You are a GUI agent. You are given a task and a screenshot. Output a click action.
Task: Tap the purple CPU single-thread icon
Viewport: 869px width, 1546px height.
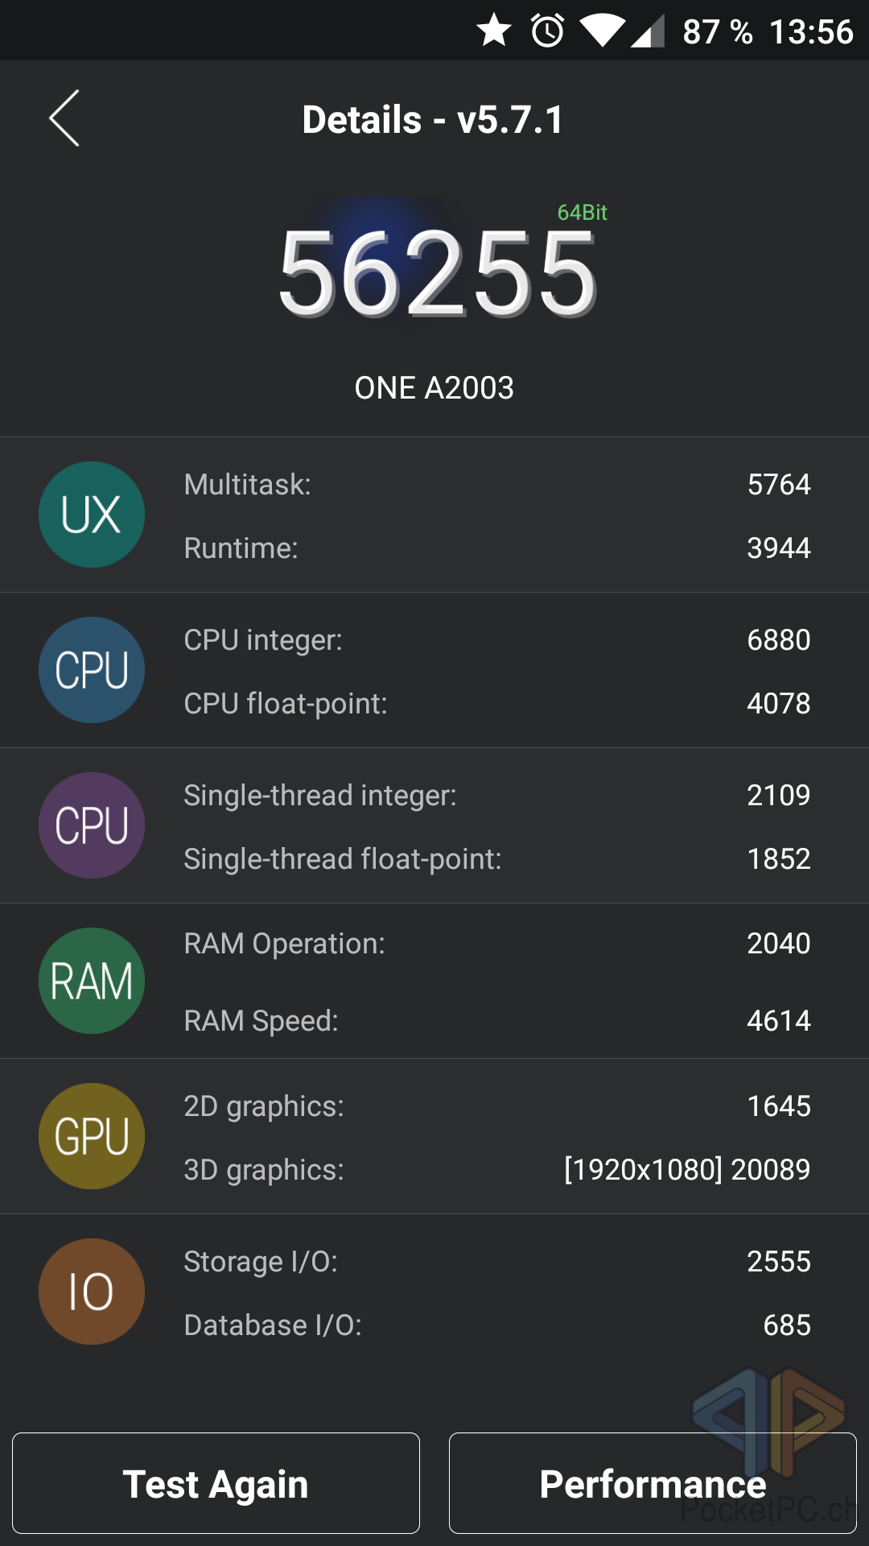(x=92, y=825)
